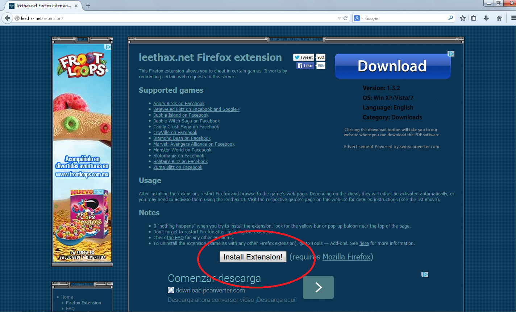Open the Google search engine dropdown
Viewport: 516px width, 312px height.
pos(358,18)
